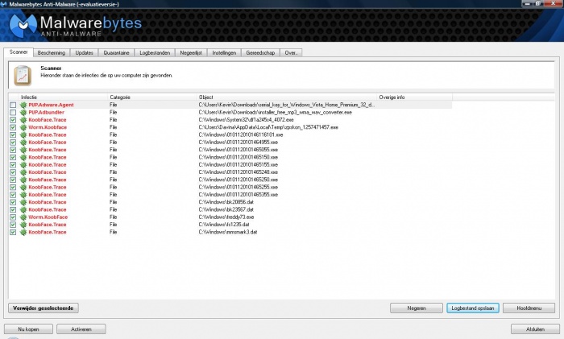
Task: Click bug icon for fs1235.dat row
Action: pyautogui.click(x=23, y=225)
